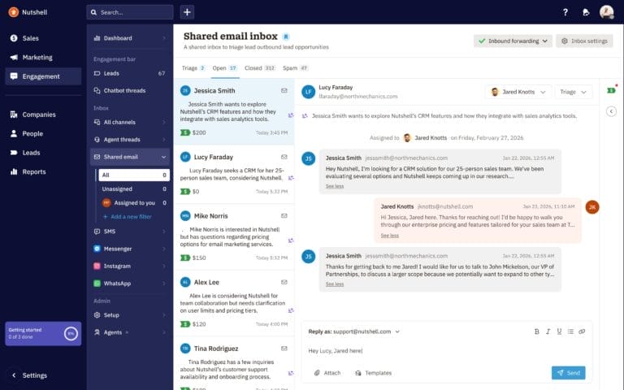Viewport: 624px width, 390px height.
Task: Click the WhatsApp icon
Action: (x=97, y=284)
